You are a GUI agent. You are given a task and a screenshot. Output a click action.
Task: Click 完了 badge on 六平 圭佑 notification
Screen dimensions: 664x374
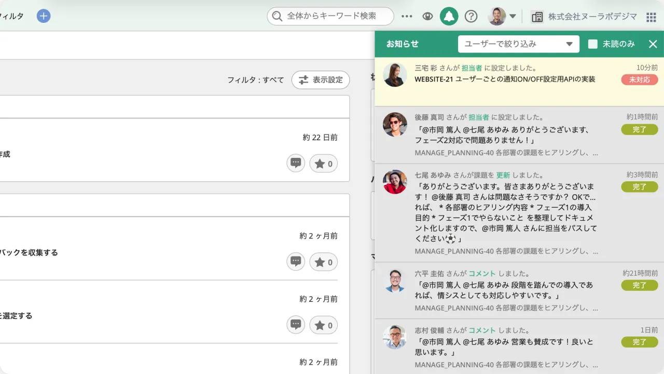(640, 285)
